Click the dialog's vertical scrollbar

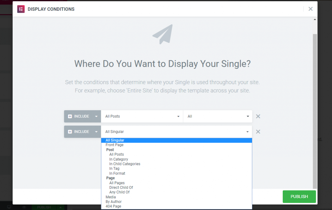tap(314, 110)
